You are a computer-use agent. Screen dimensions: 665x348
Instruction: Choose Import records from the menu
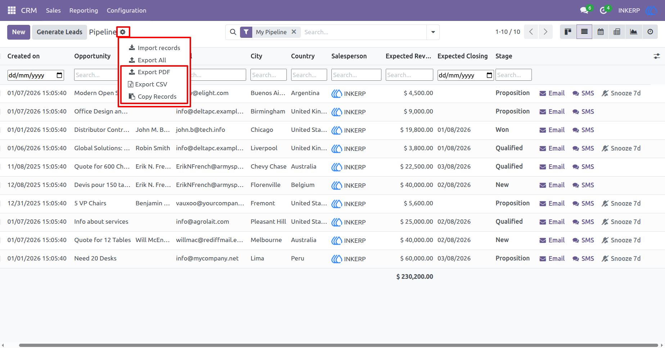pos(154,48)
